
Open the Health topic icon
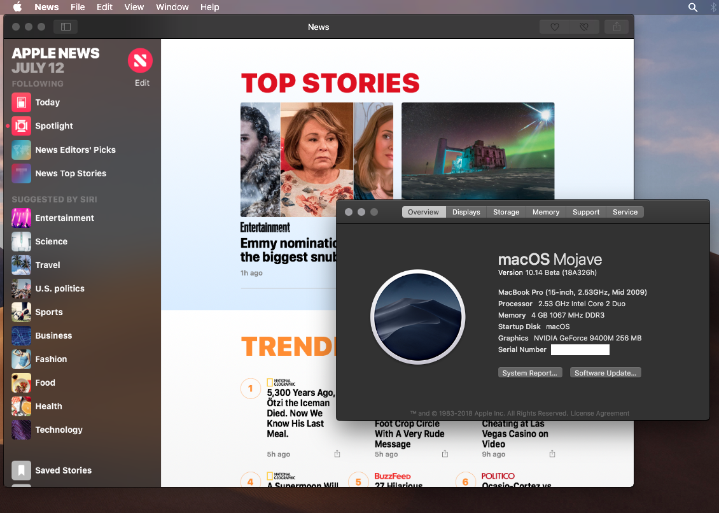coord(21,406)
